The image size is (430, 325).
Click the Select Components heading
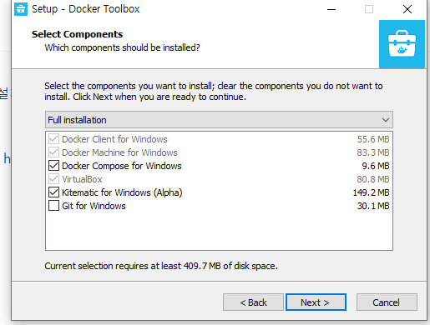pyautogui.click(x=77, y=34)
